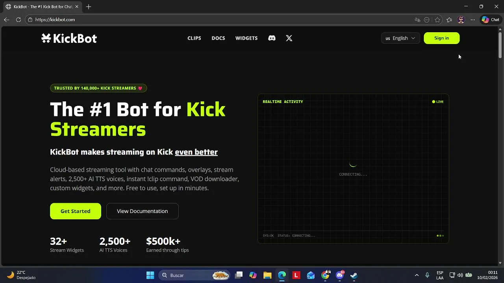Screen dimensions: 504x283
Task: Open the Favorites list icon in toolbar
Action: [x=449, y=20]
